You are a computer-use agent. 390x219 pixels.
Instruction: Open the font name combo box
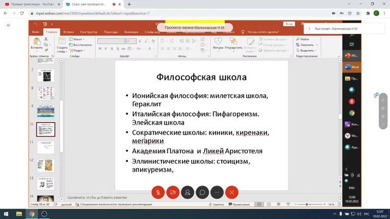point(111,41)
